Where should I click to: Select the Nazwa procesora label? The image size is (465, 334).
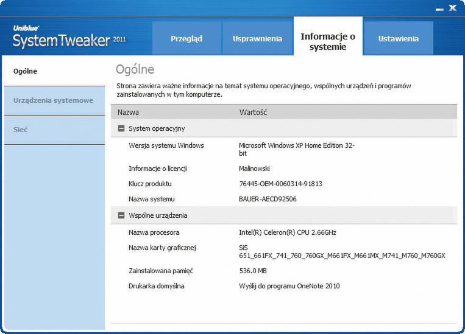(154, 232)
